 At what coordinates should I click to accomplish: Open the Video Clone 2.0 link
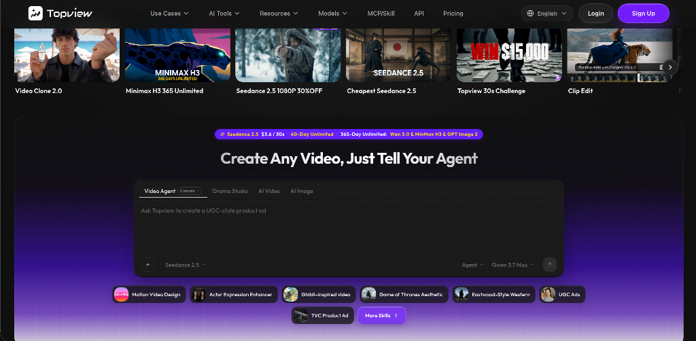click(x=39, y=91)
